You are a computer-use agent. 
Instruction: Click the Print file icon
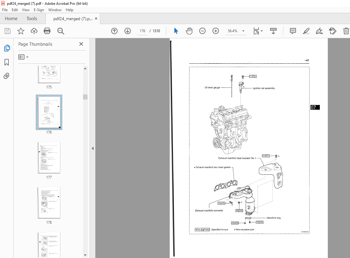(47, 31)
